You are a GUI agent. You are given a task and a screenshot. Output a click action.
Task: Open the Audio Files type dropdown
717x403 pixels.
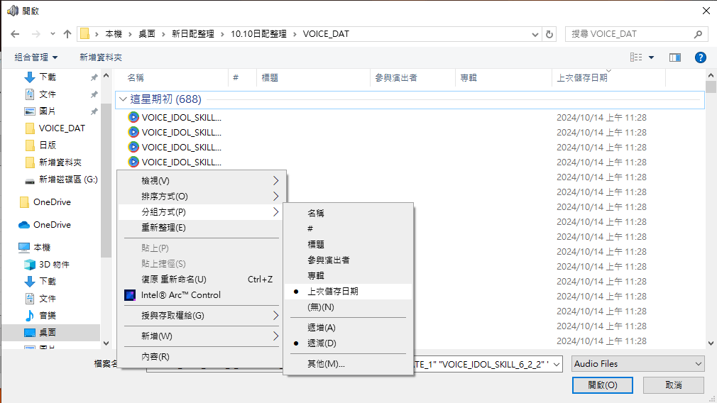click(637, 364)
